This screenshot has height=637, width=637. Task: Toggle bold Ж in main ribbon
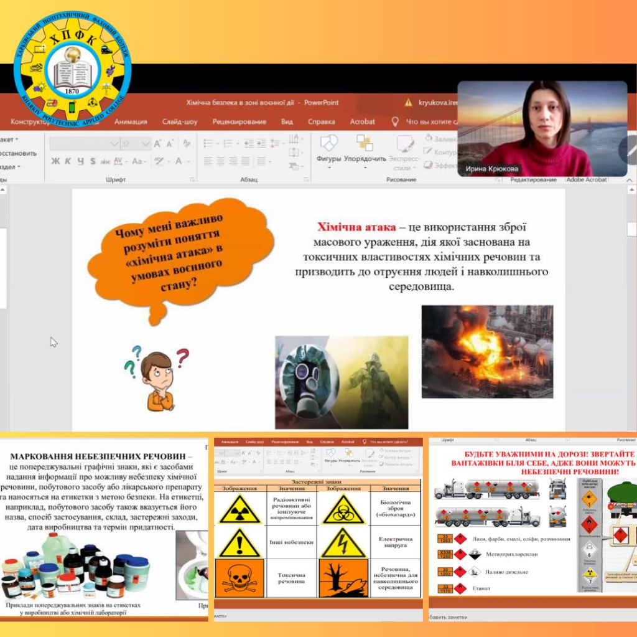click(x=55, y=161)
